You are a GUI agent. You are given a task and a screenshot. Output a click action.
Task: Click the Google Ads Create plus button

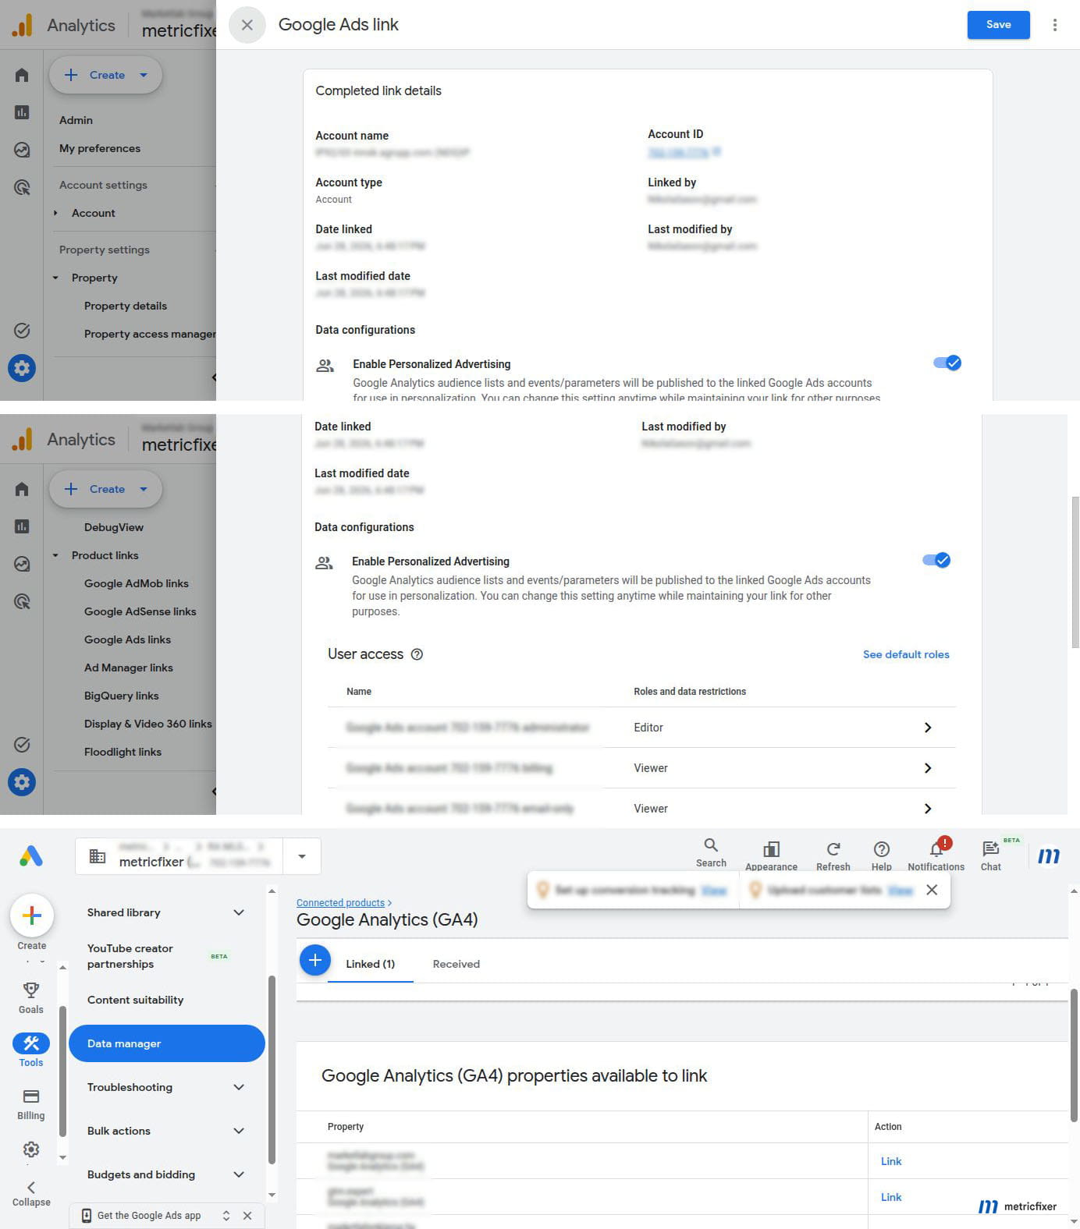pos(32,916)
